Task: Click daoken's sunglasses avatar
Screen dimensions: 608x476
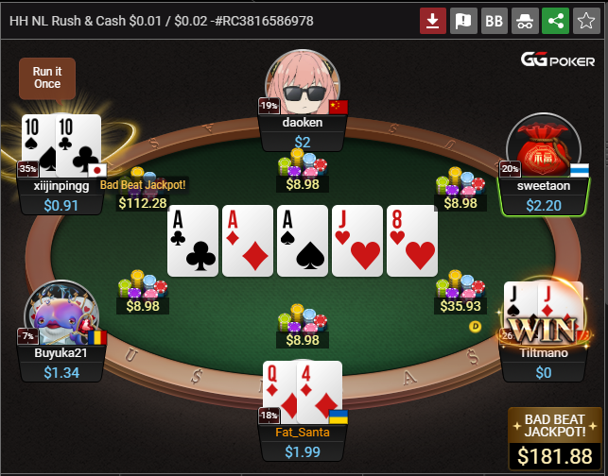Action: pyautogui.click(x=303, y=82)
